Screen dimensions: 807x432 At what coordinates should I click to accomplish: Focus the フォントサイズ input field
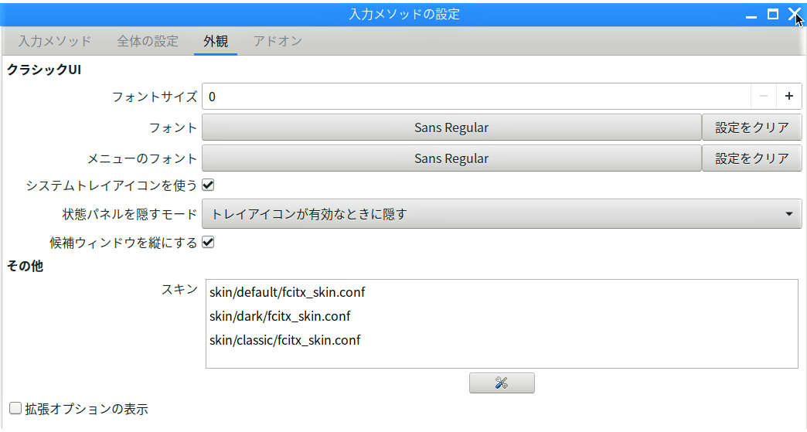pyautogui.click(x=477, y=96)
